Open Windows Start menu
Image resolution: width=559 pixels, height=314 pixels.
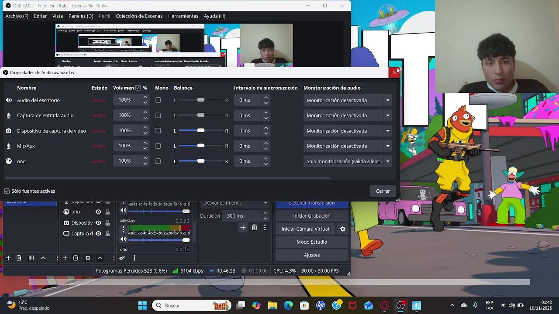142,306
